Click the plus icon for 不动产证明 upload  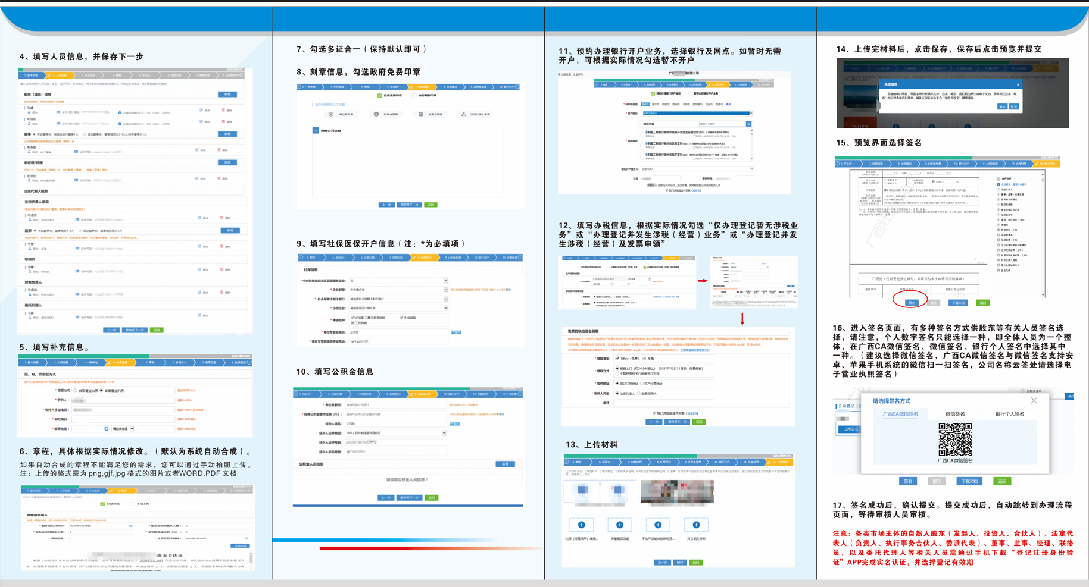coord(657,525)
